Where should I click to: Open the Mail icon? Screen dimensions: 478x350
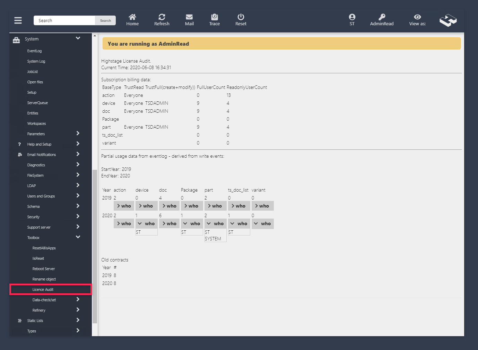[x=189, y=17]
